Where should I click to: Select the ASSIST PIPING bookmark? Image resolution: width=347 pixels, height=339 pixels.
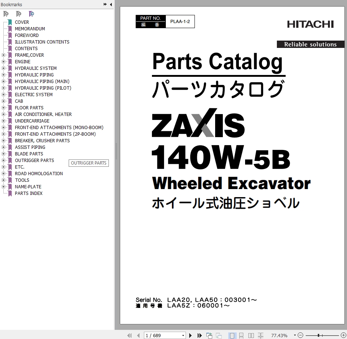[x=30, y=147]
